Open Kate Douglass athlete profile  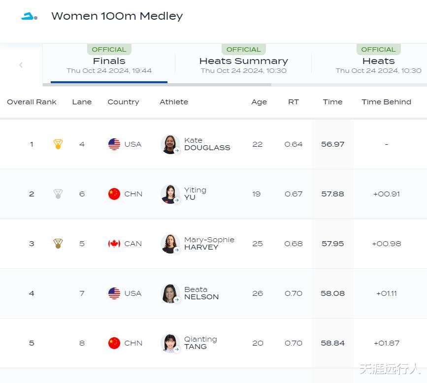207,144
